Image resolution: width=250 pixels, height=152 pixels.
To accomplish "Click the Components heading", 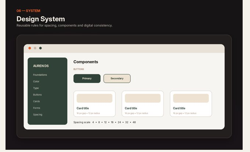I will 86,62.
